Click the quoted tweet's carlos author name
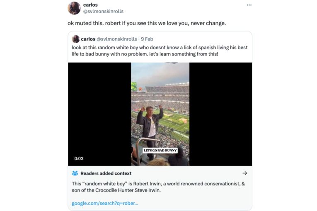317x211 pixels. pos(88,39)
